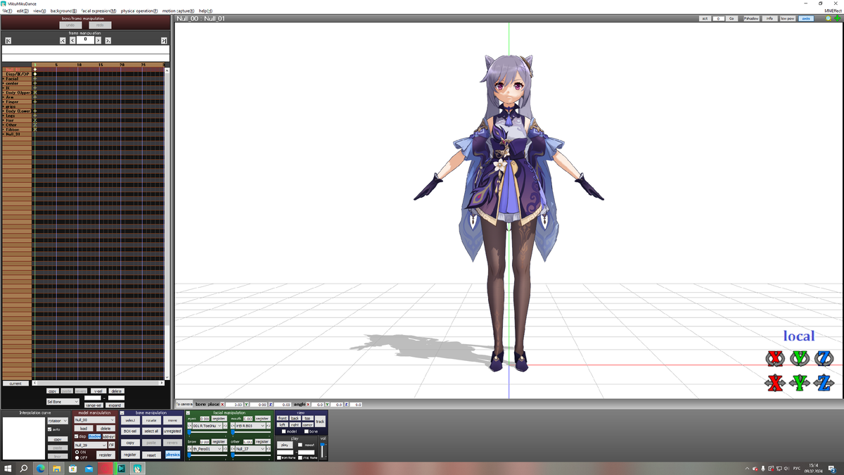844x475 pixels.
Task: Click the physics button
Action: coord(172,455)
